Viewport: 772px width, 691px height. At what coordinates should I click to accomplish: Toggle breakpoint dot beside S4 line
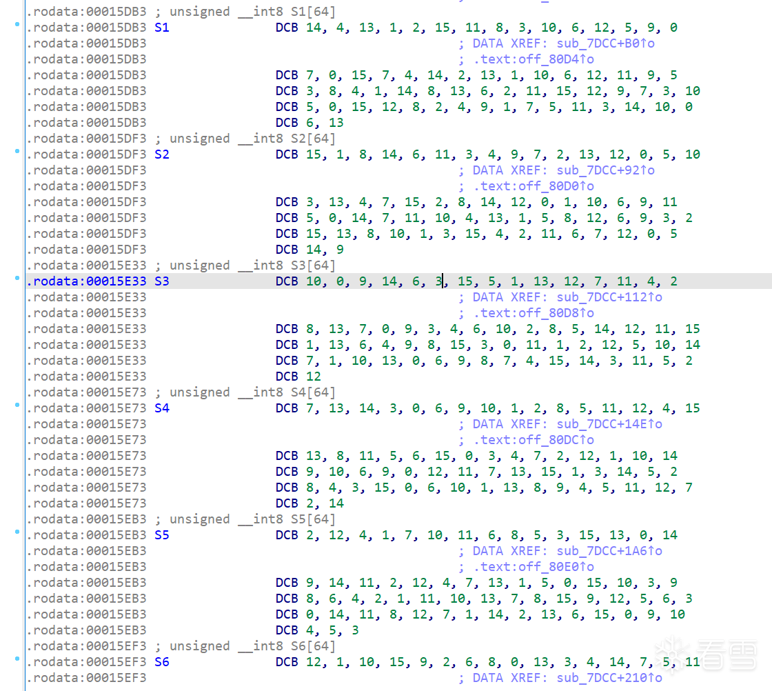click(17, 405)
